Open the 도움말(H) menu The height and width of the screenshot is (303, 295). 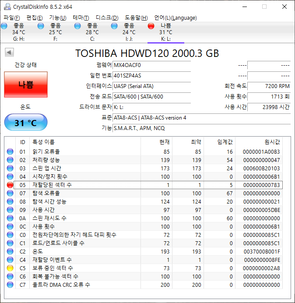point(136,18)
